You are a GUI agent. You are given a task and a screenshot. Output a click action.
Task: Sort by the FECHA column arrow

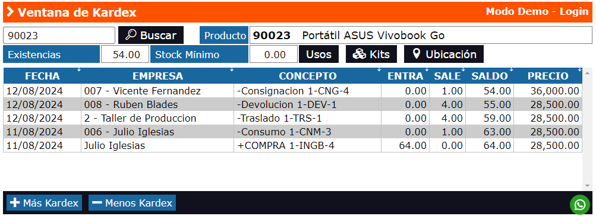point(78,69)
